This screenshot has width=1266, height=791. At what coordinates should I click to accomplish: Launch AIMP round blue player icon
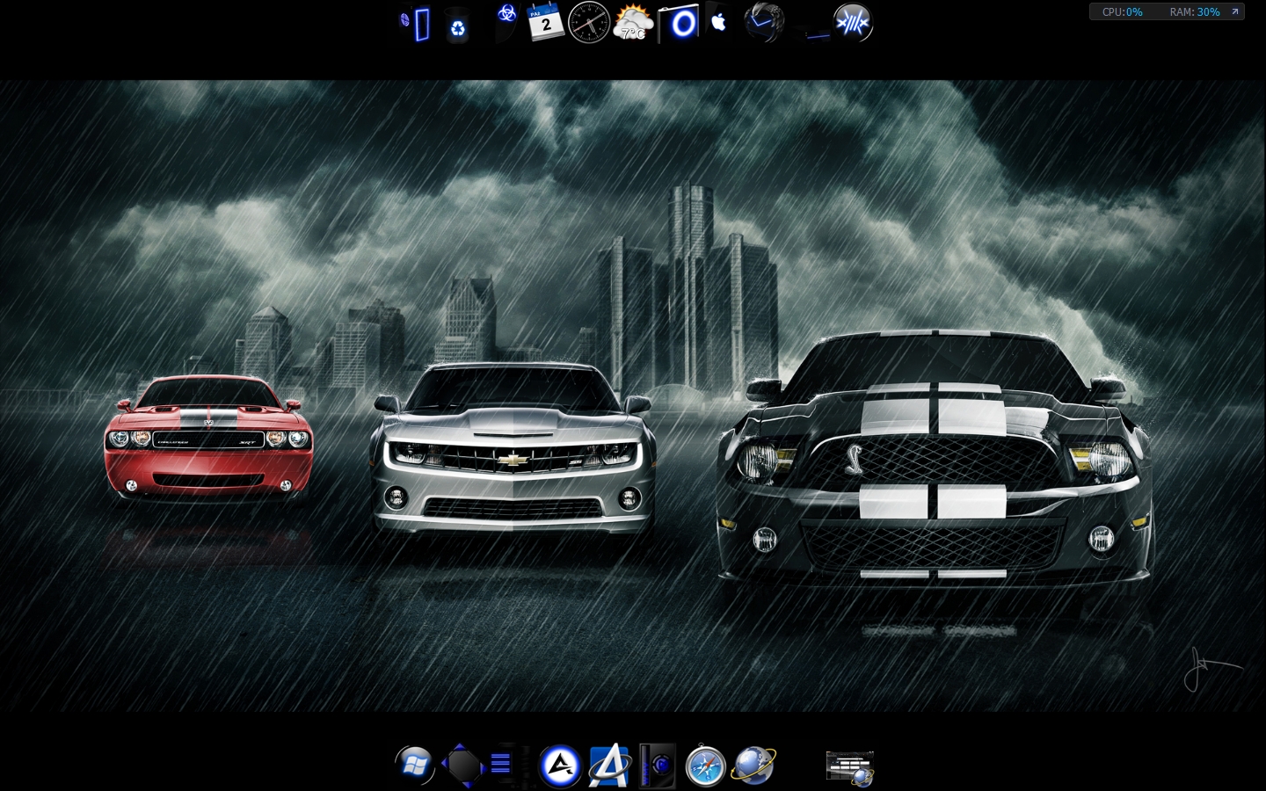pyautogui.click(x=560, y=766)
